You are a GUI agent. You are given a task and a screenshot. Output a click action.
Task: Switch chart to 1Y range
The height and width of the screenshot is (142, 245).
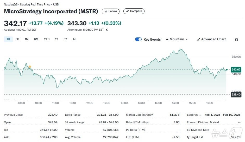coord(56,39)
